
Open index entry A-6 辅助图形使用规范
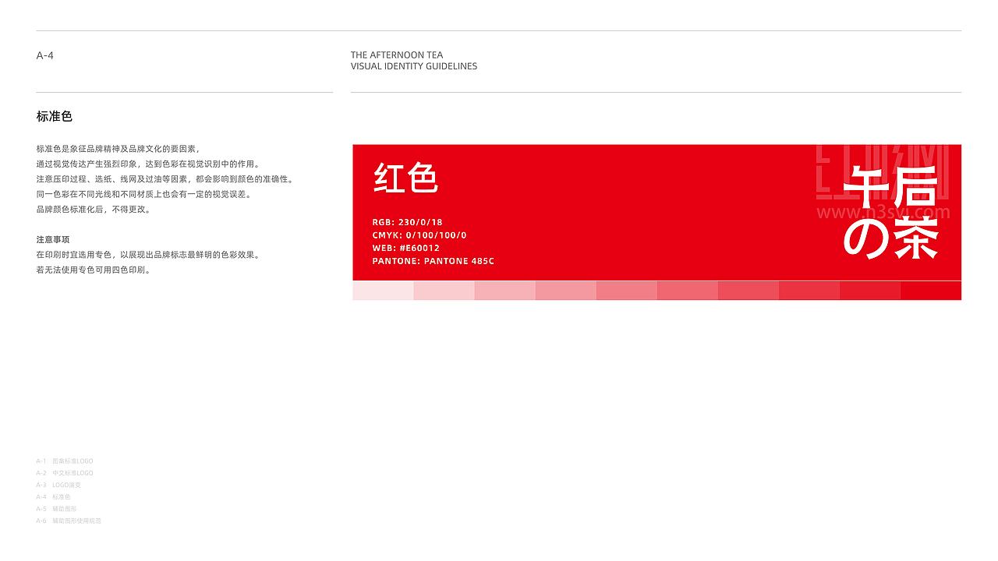point(69,520)
